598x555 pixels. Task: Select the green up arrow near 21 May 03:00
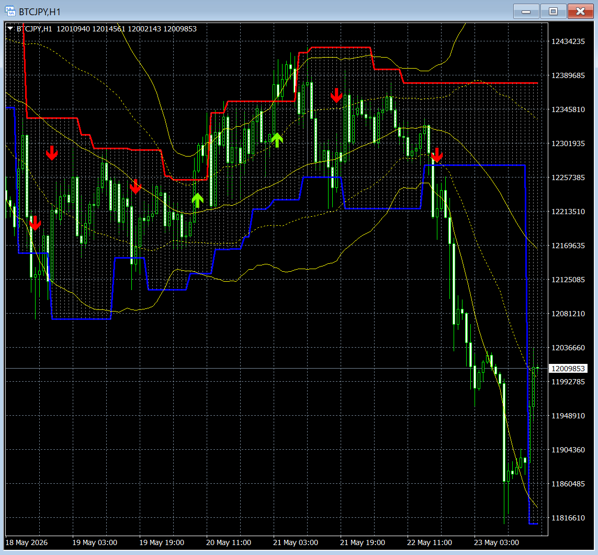[x=277, y=140]
